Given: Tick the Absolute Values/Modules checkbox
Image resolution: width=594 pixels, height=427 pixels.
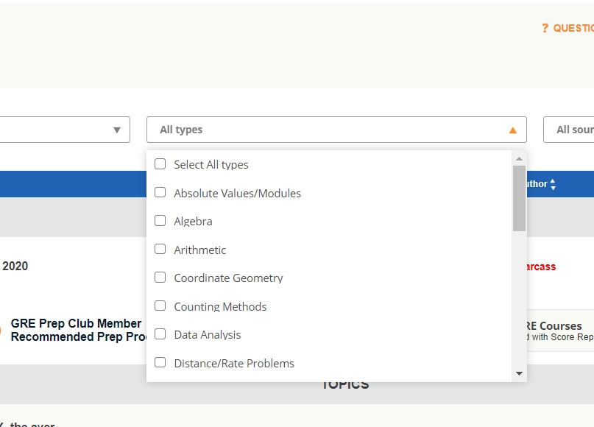Looking at the screenshot, I should click(x=160, y=193).
